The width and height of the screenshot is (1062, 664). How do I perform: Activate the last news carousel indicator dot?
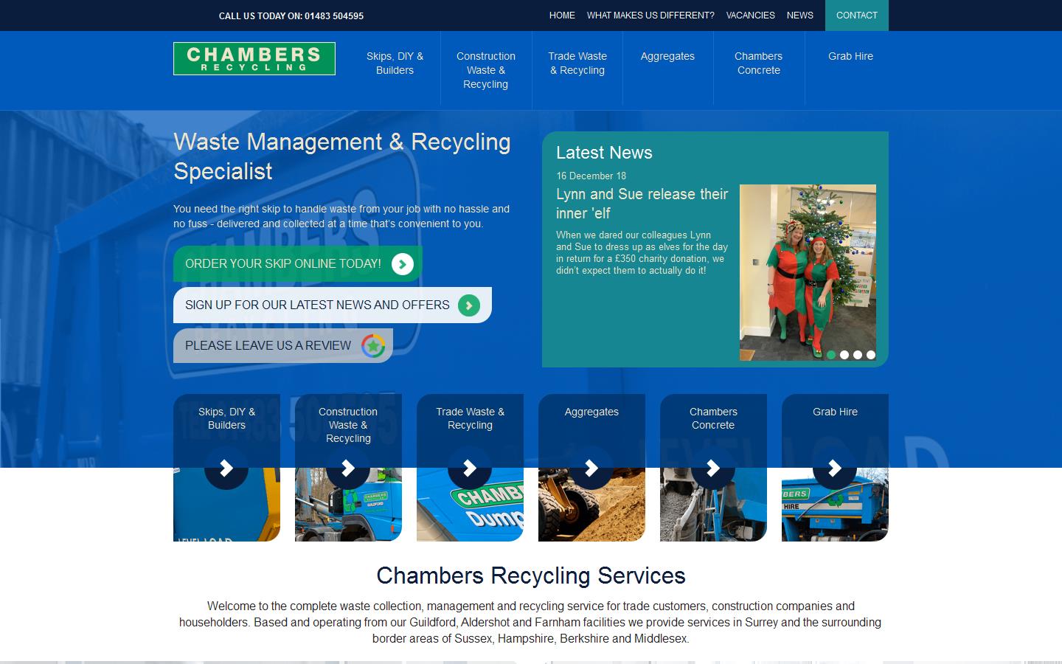click(x=870, y=355)
